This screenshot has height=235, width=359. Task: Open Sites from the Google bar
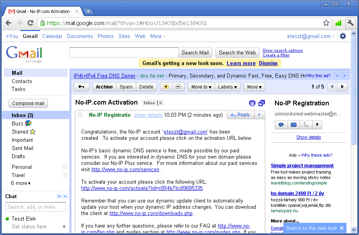(x=124, y=36)
